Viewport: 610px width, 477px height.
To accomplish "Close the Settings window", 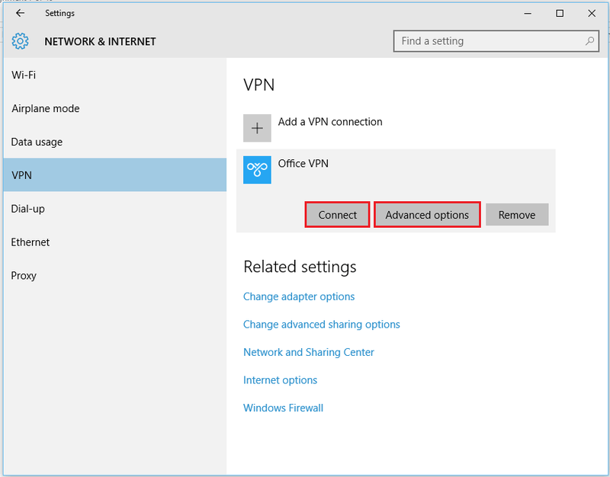I will click(x=592, y=13).
